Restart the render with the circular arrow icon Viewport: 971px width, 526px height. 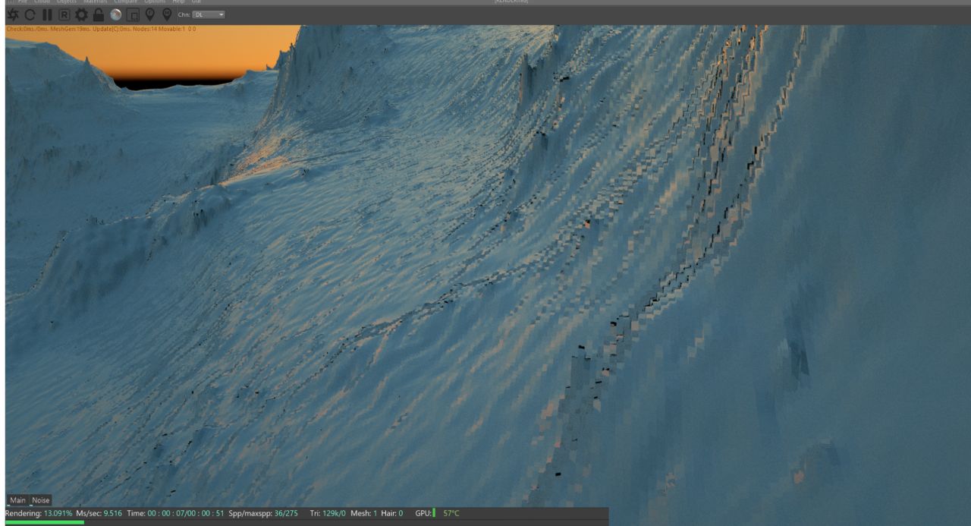tap(31, 14)
